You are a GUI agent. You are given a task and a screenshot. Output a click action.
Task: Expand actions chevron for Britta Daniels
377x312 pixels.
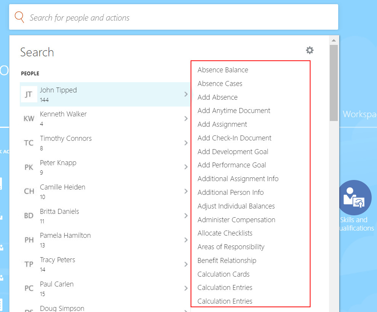point(186,216)
